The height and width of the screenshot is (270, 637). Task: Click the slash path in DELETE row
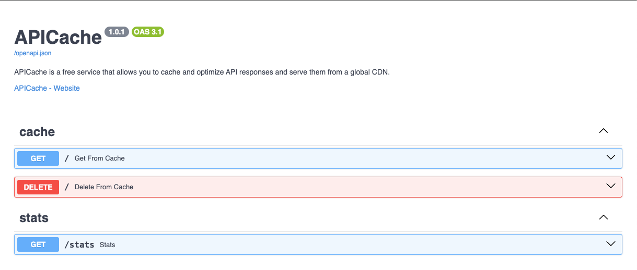coord(67,187)
